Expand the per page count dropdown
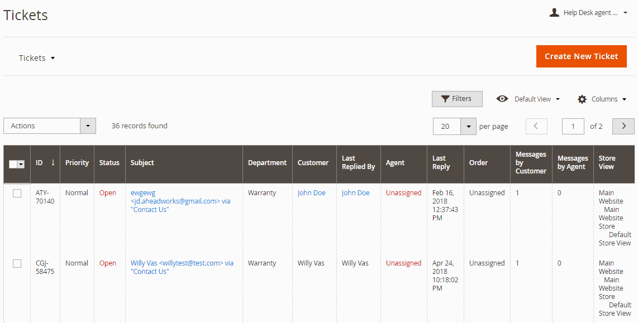 click(468, 127)
